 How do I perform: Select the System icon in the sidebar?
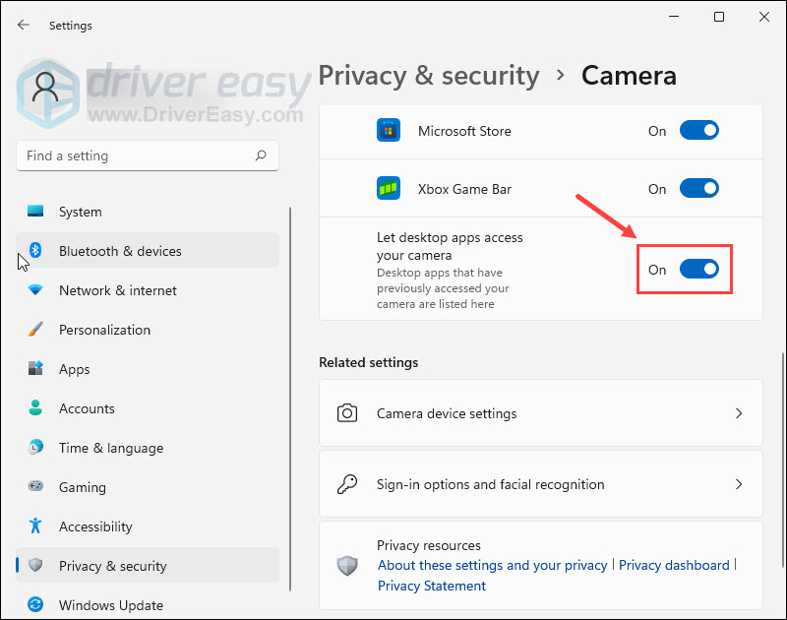[34, 212]
